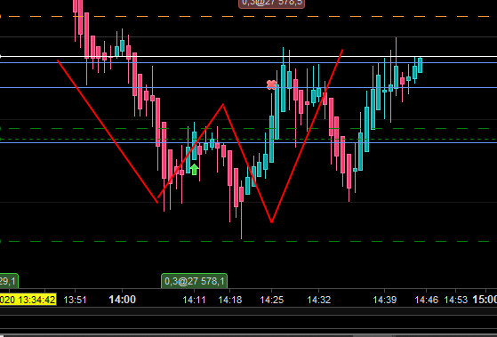Click the red X exit marker
Viewport: 497px width, 337px height.
[271, 84]
